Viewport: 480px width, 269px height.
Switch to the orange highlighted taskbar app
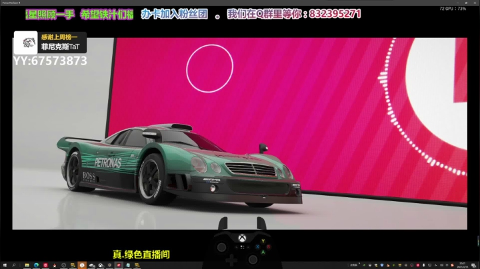pos(82,265)
